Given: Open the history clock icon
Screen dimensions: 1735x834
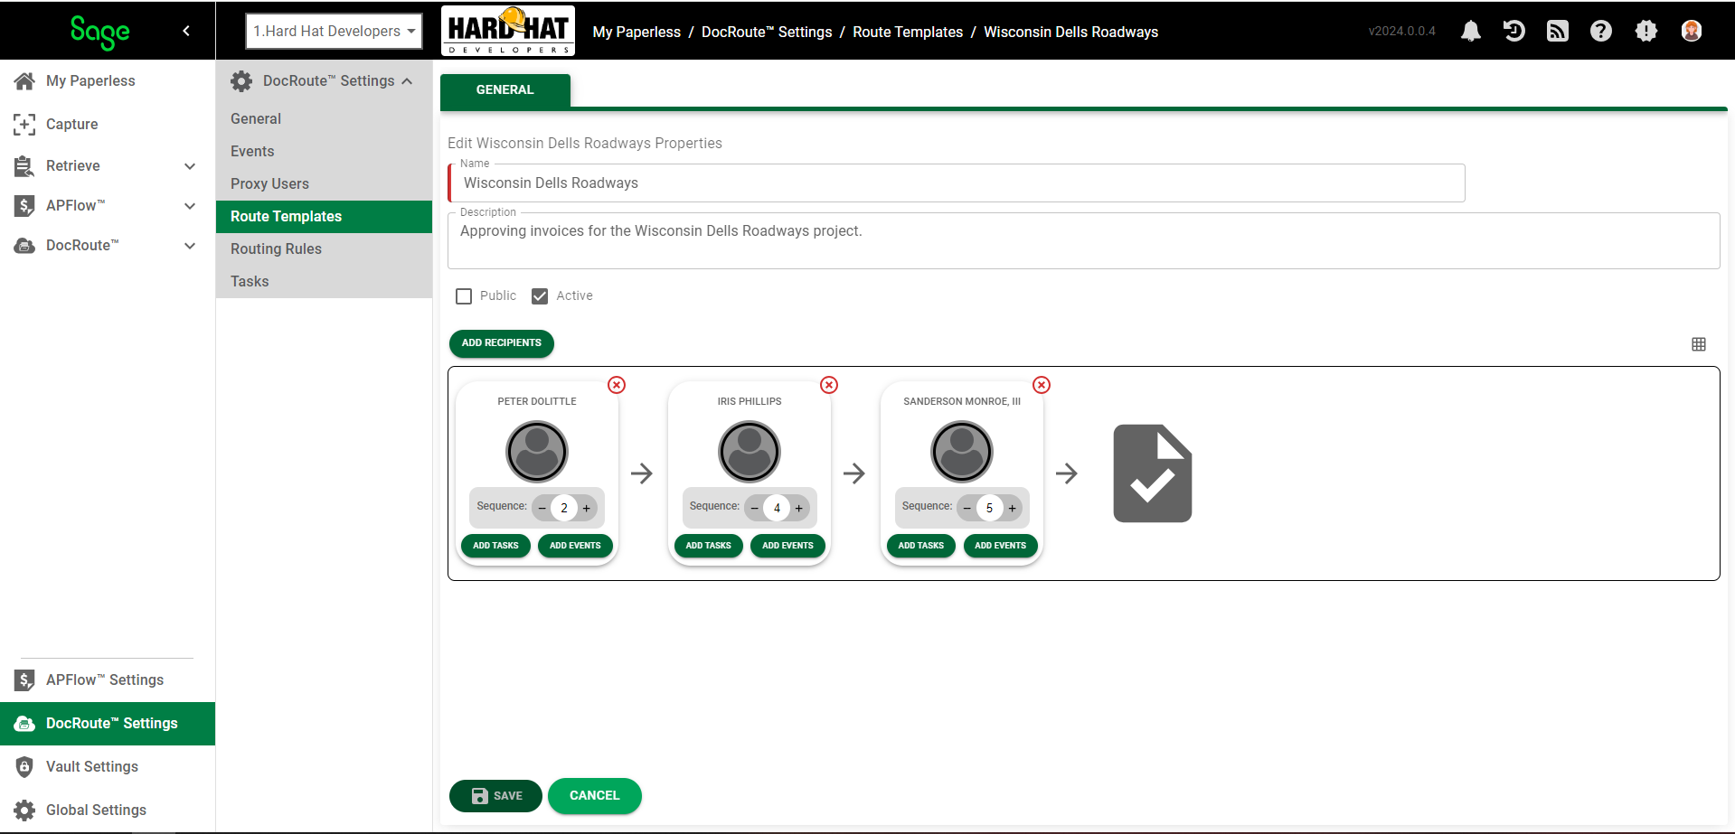Looking at the screenshot, I should [x=1514, y=31].
